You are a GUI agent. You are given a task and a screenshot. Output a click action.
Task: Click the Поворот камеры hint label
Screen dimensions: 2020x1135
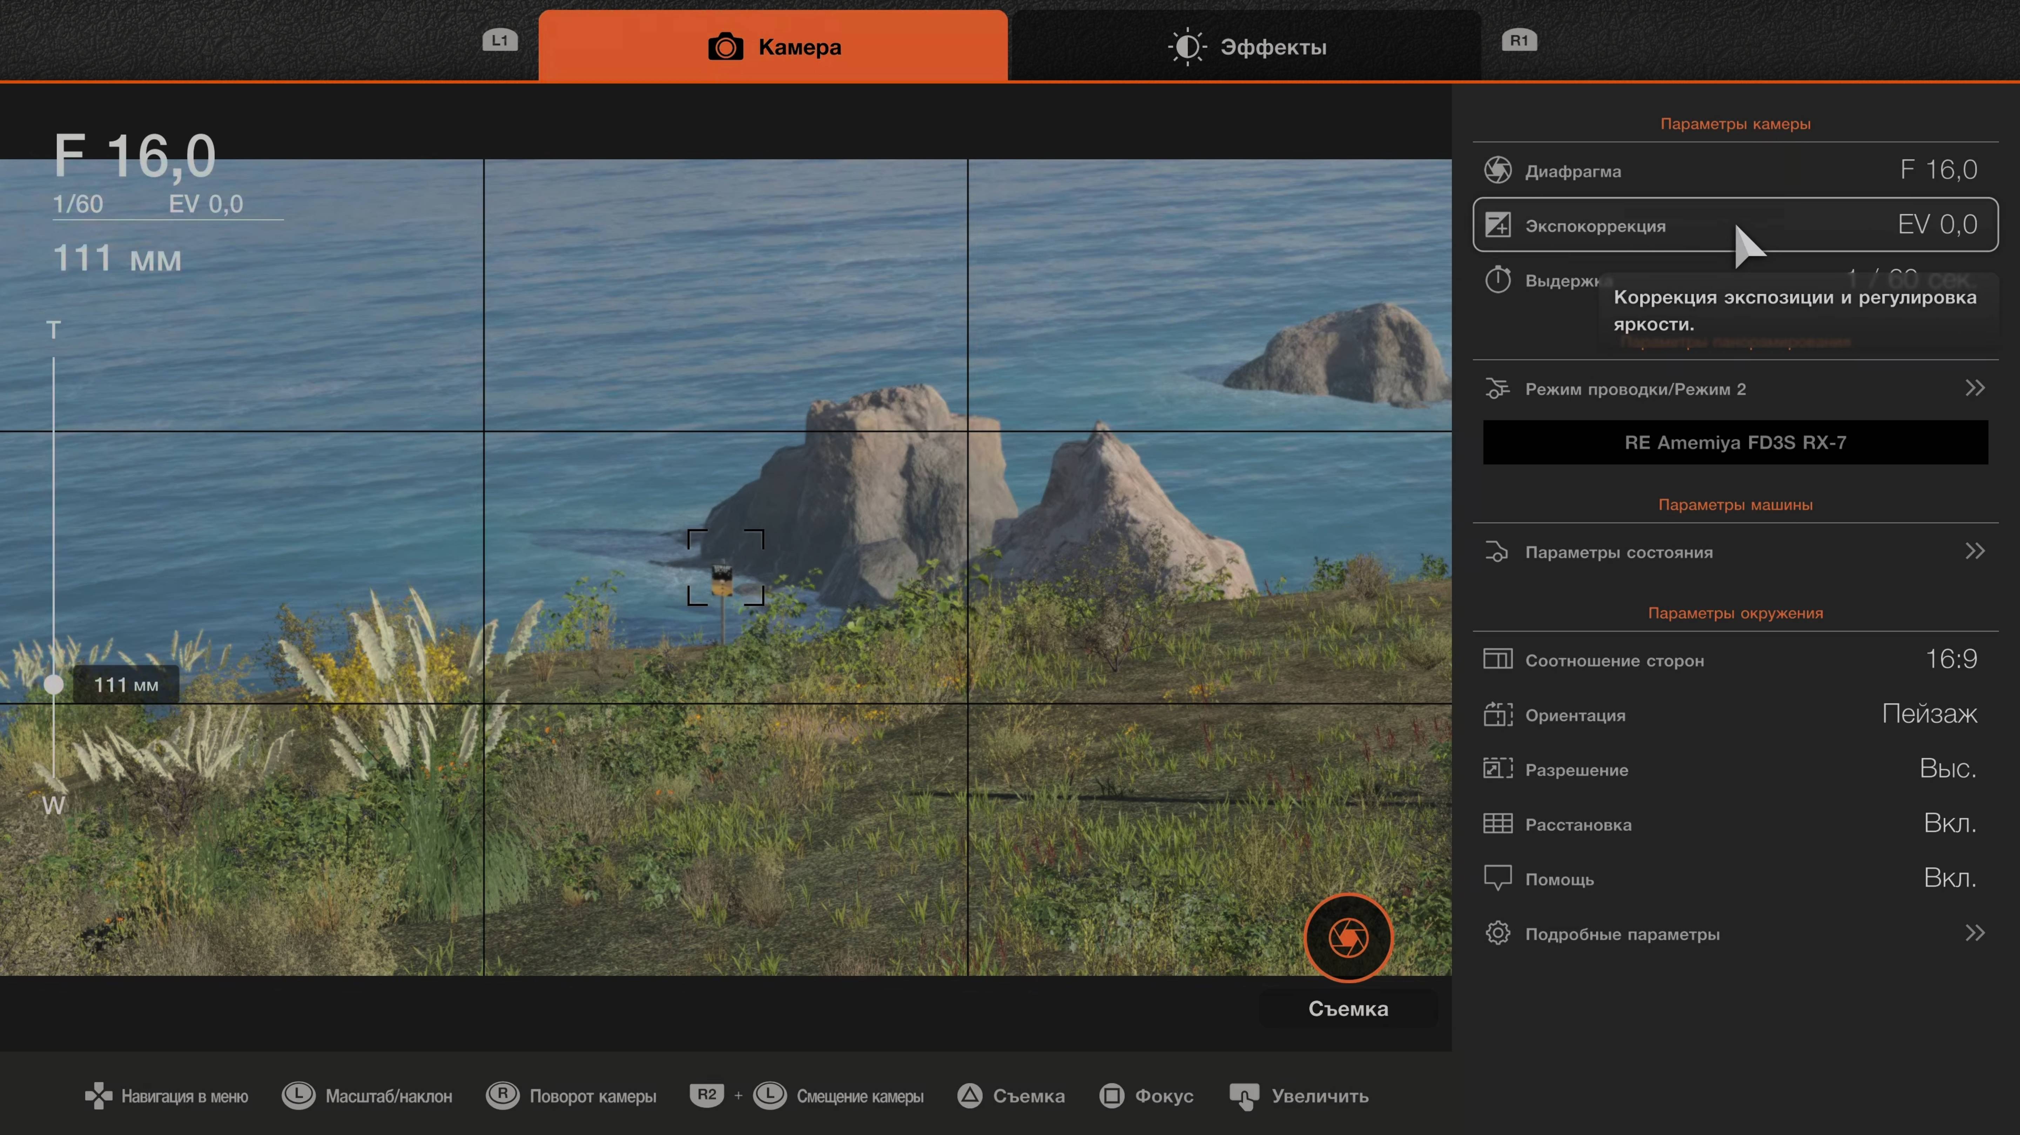click(593, 1096)
